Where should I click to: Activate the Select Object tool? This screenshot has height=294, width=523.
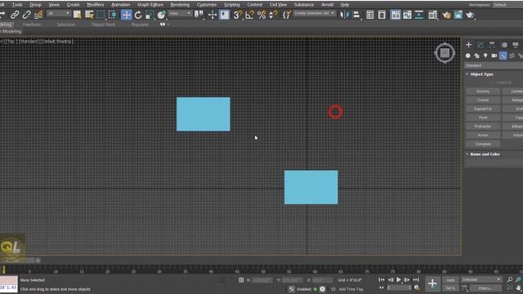(78, 15)
